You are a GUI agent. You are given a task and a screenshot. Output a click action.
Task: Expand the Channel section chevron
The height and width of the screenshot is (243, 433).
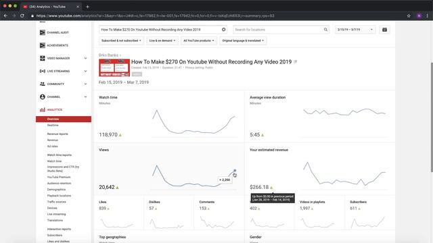pyautogui.click(x=85, y=97)
